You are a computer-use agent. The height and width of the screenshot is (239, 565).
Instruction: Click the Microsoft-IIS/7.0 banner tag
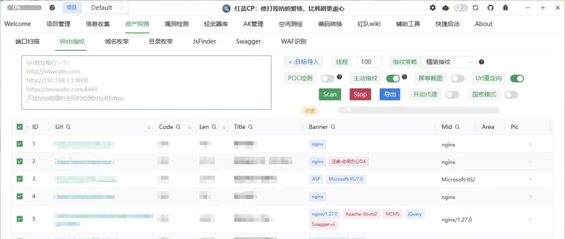point(346,179)
